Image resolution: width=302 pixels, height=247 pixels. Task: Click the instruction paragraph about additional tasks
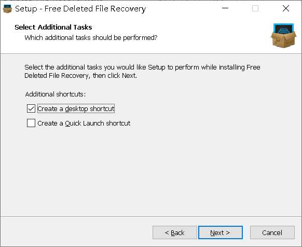pyautogui.click(x=142, y=71)
